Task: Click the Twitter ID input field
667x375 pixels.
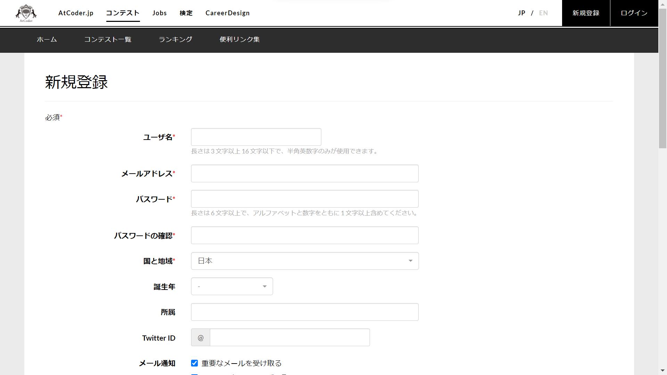Action: coord(290,337)
